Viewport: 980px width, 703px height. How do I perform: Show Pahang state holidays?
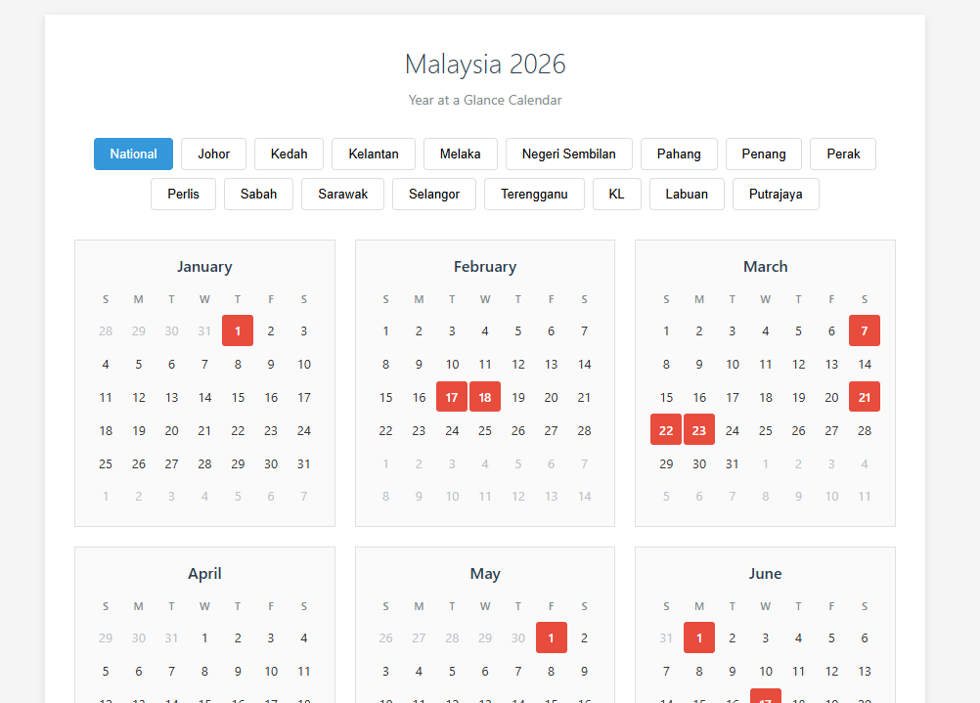(679, 154)
